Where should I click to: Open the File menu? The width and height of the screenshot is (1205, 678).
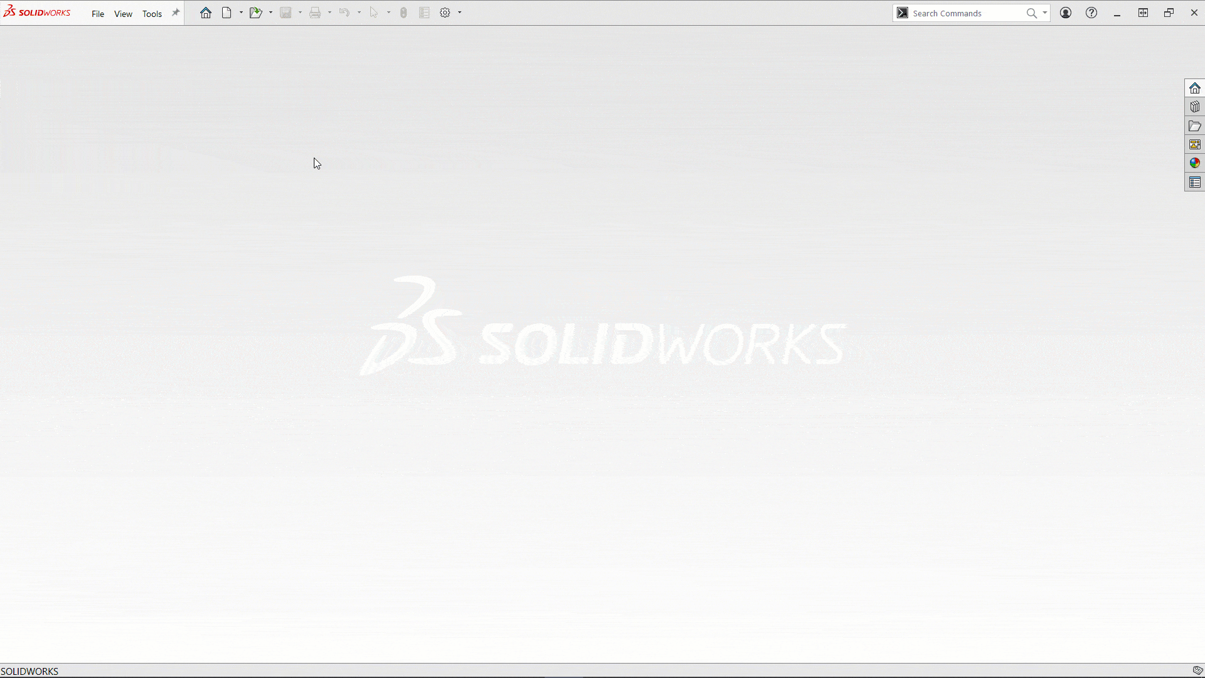[x=98, y=13]
